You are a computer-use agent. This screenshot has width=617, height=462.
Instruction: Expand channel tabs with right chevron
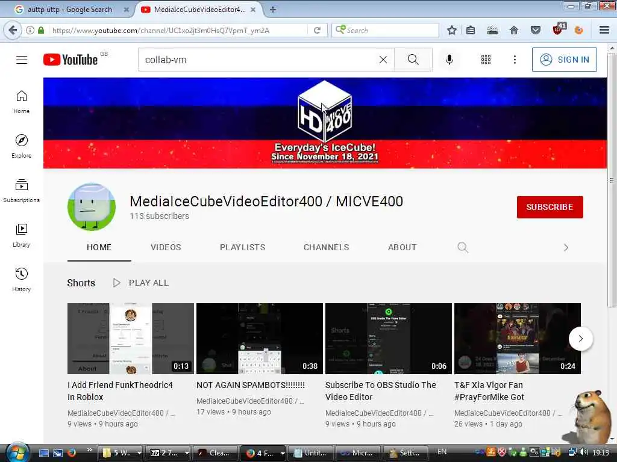click(566, 247)
